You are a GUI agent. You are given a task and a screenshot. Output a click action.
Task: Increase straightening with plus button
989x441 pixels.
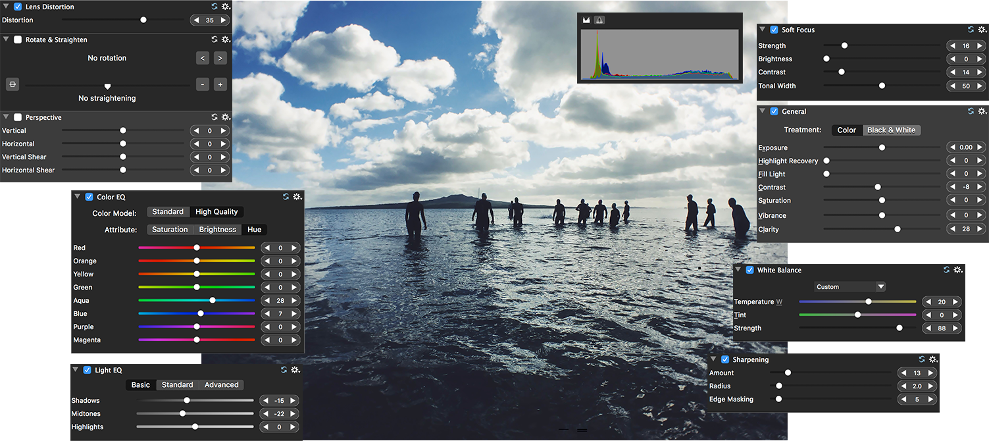[220, 84]
